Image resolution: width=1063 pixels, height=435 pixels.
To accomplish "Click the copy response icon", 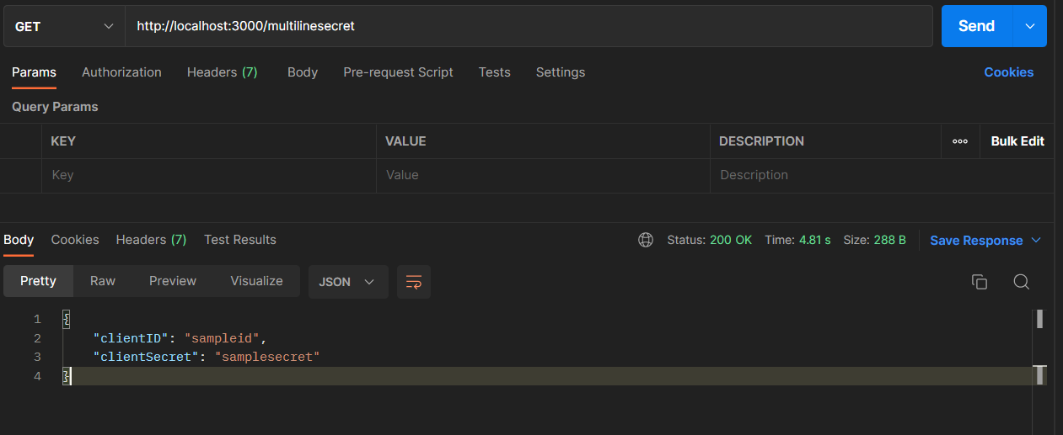I will pyautogui.click(x=979, y=282).
